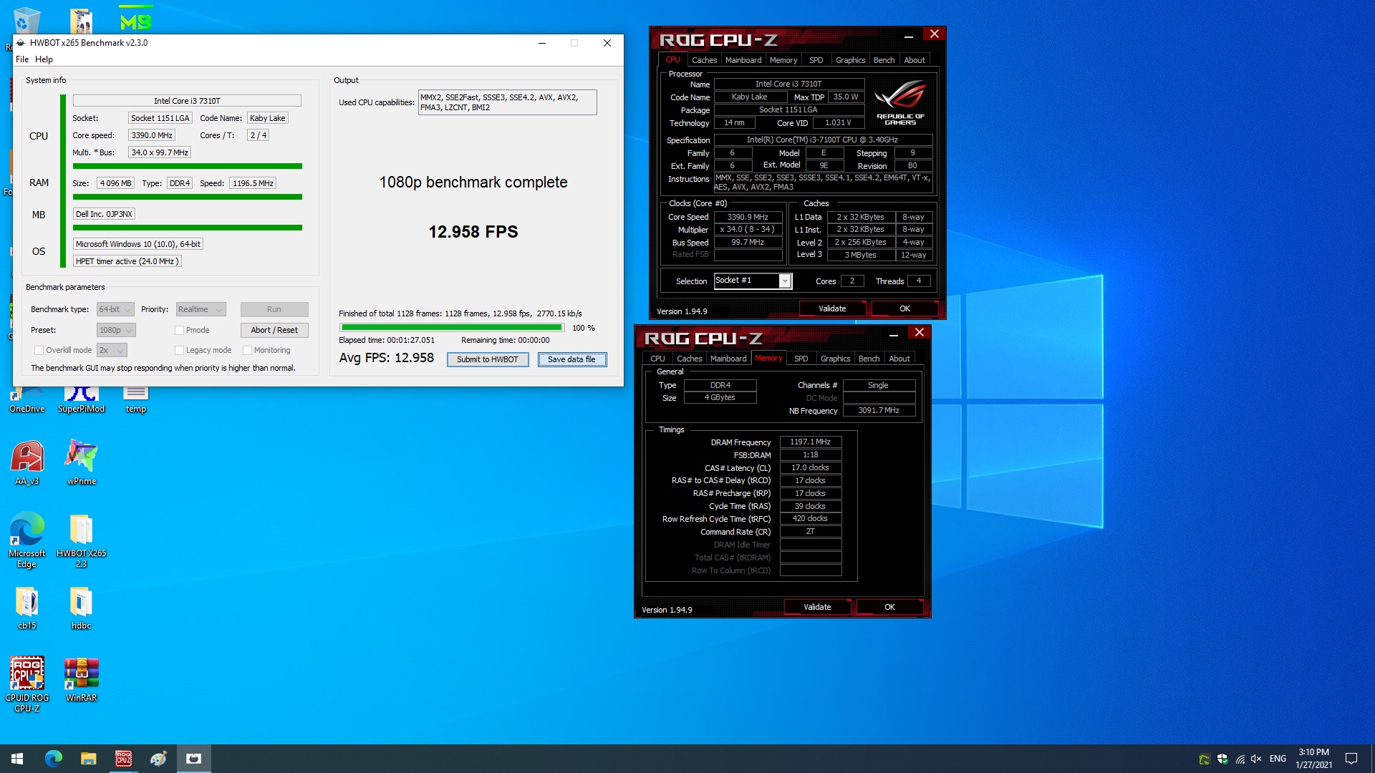The image size is (1375, 773).
Task: Switch to CPU tab in lower CPU-Z
Action: (x=657, y=359)
